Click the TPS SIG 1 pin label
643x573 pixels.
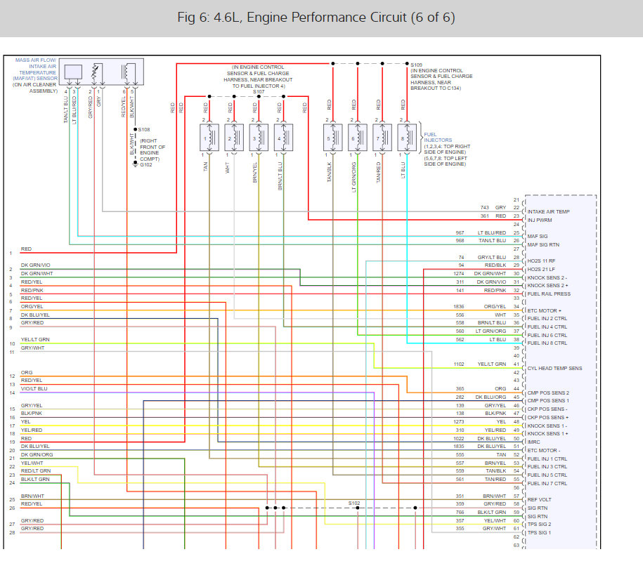(539, 533)
